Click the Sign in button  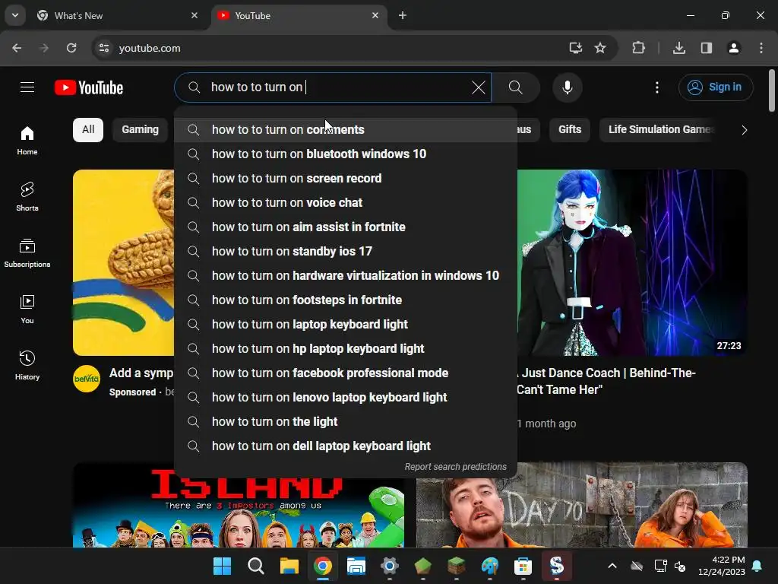[715, 87]
